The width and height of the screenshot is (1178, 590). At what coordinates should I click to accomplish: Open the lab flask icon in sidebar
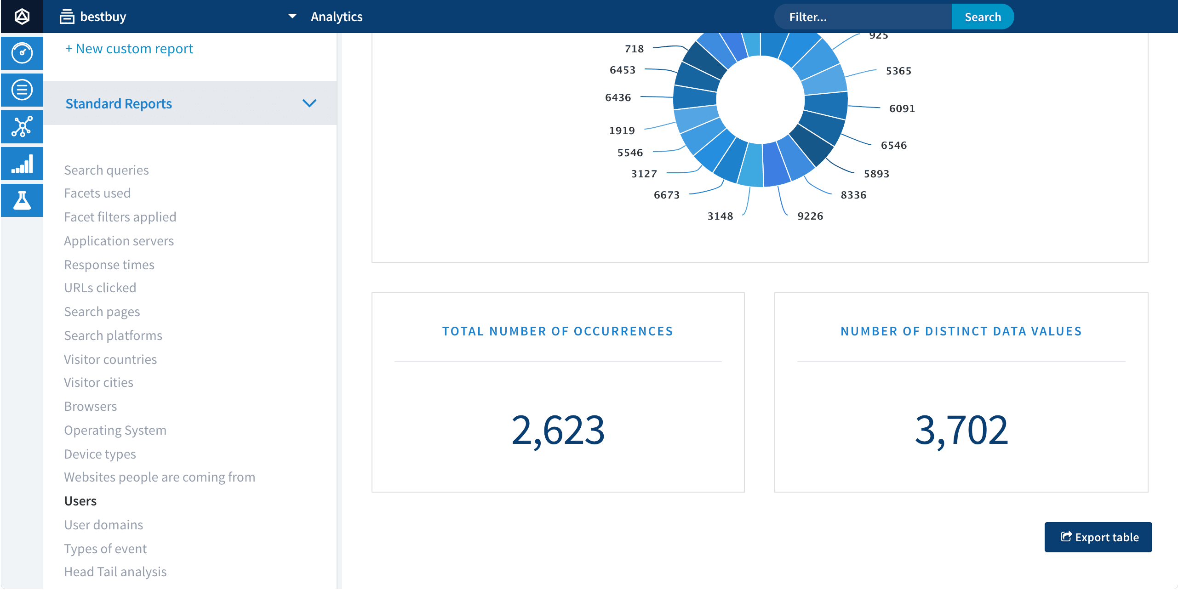pos(22,200)
